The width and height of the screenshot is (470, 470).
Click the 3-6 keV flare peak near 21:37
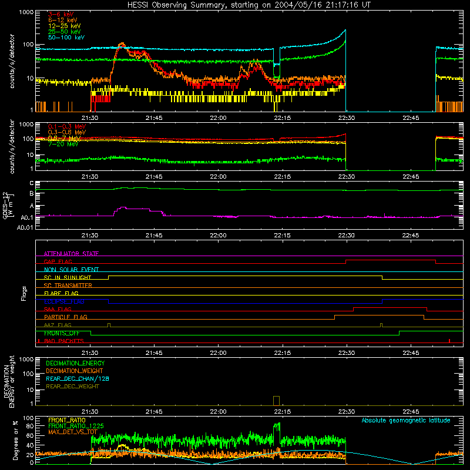coord(121,46)
